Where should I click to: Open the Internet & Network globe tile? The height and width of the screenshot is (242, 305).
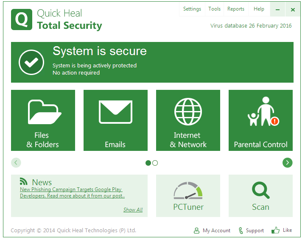pyautogui.click(x=188, y=120)
